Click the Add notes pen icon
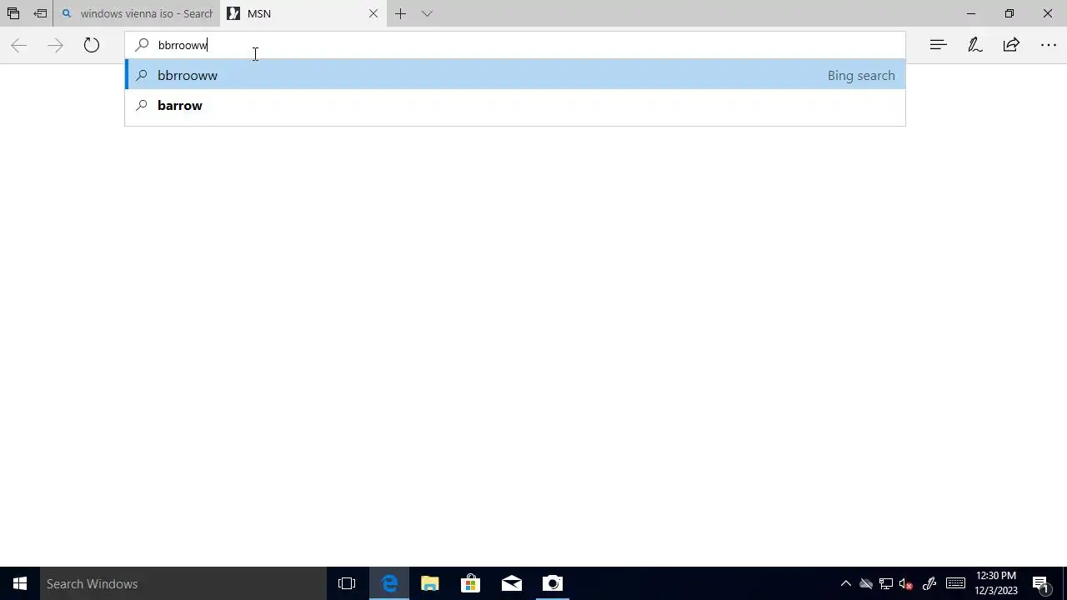Screen dimensions: 1067x600 [x=975, y=45]
